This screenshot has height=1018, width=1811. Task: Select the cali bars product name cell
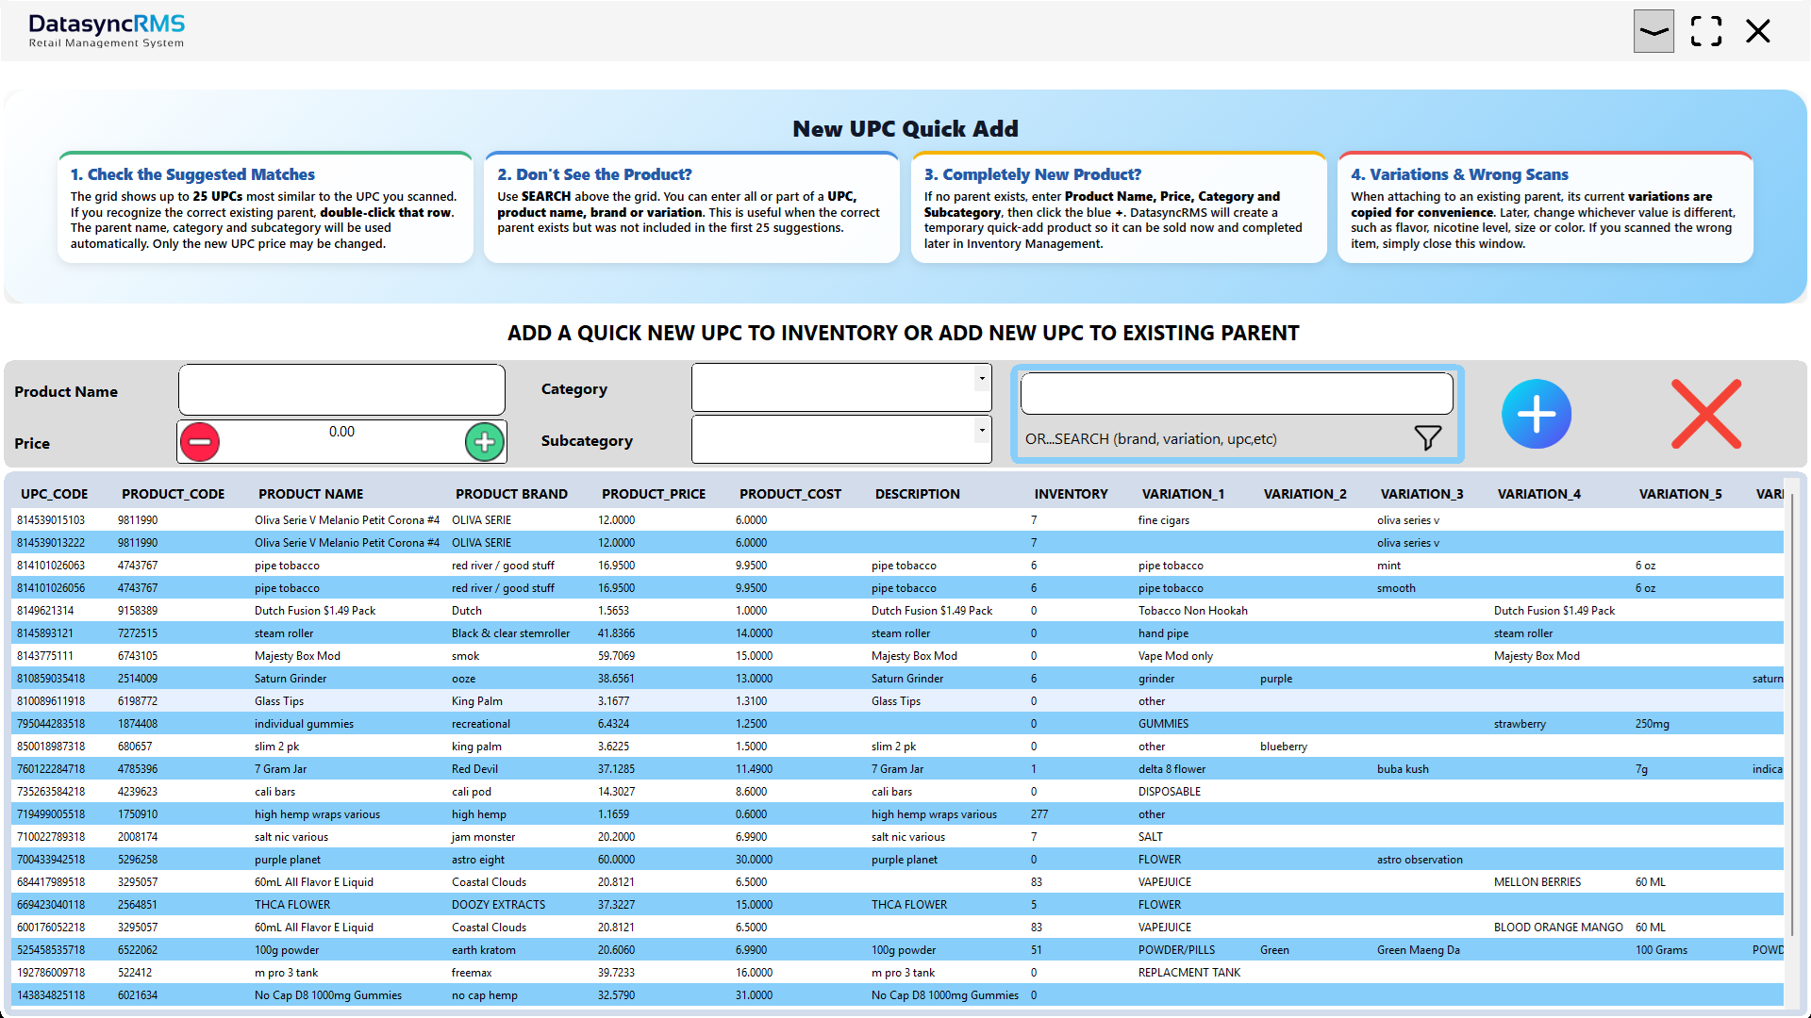[274, 792]
